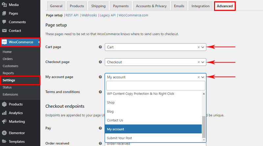Screen dimensions: 263x146
Task: Click the dropdown list scrollbar thumb
Action: coord(204,127)
